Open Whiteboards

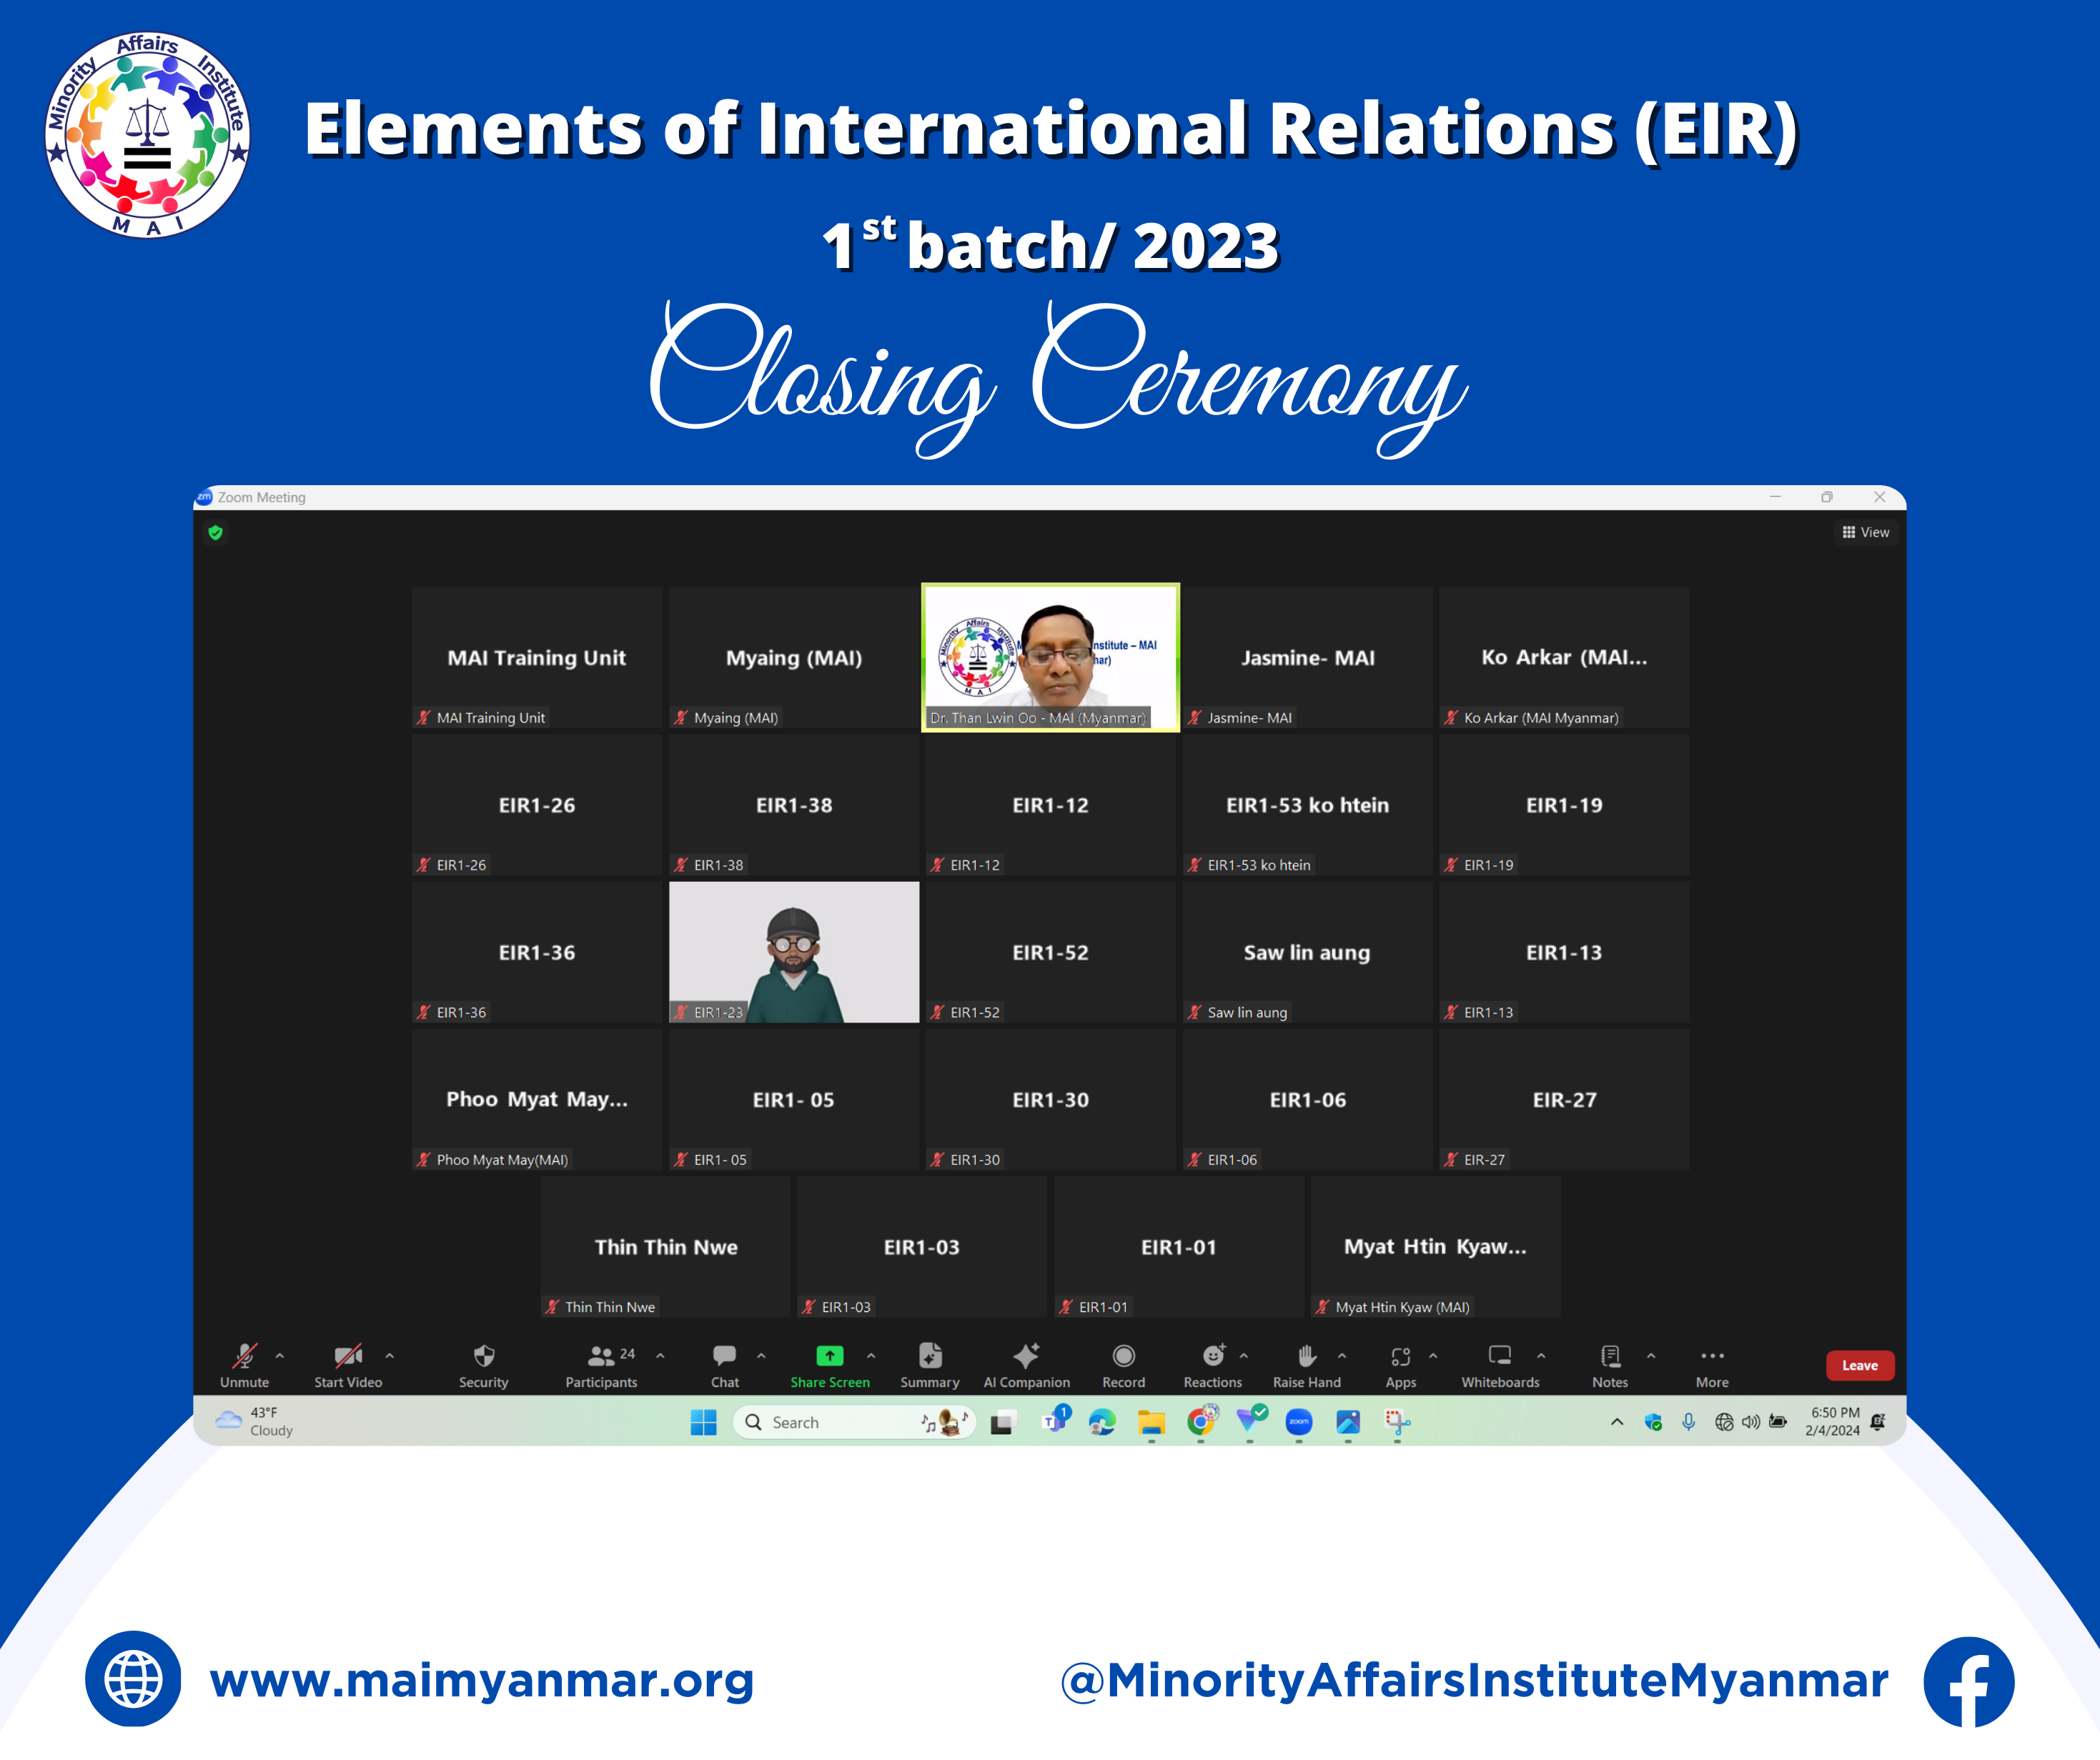tap(1501, 1366)
